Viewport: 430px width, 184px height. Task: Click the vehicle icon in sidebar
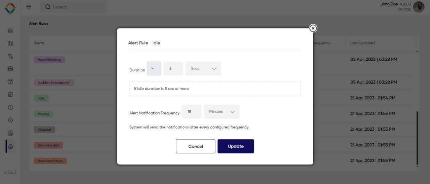click(x=10, y=68)
